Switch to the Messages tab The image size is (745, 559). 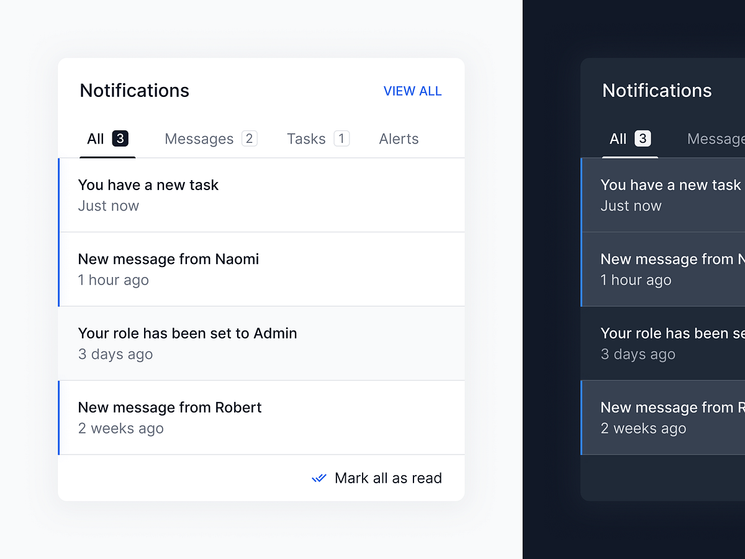[199, 139]
